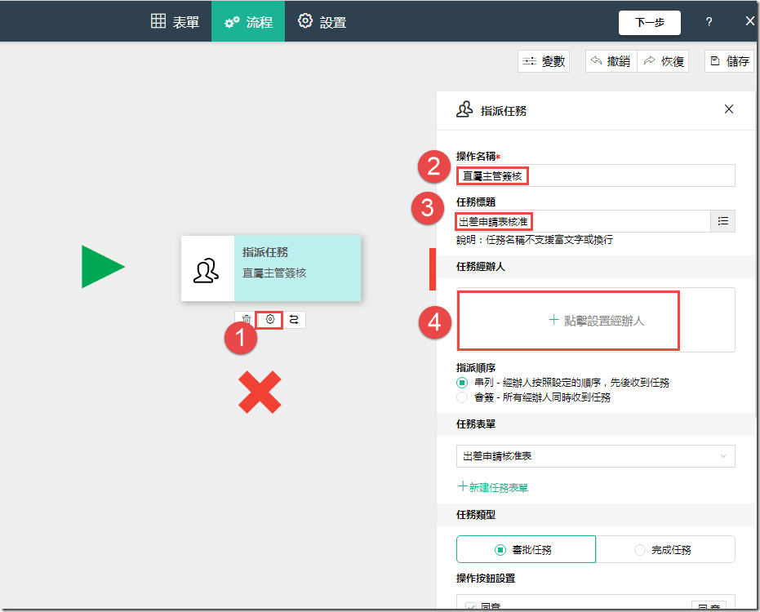
Task: Open help with the question mark icon
Action: (x=709, y=22)
